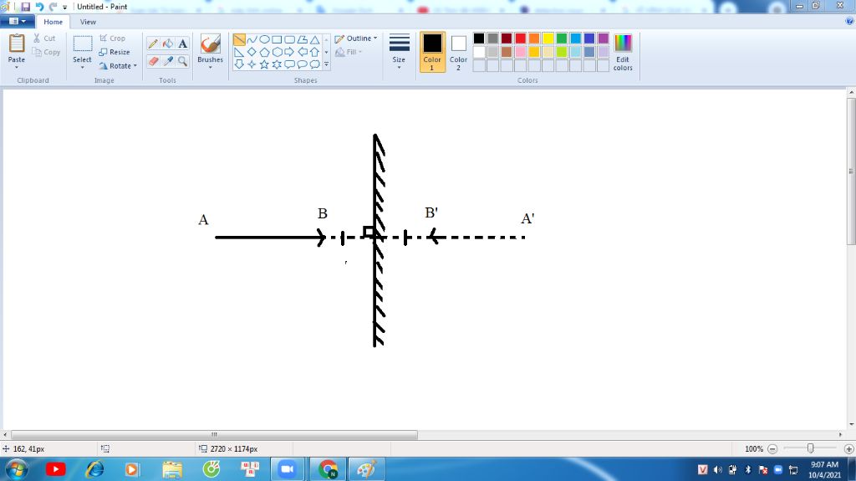Open Chrome from the taskbar
This screenshot has height=481, width=856.
pos(328,469)
